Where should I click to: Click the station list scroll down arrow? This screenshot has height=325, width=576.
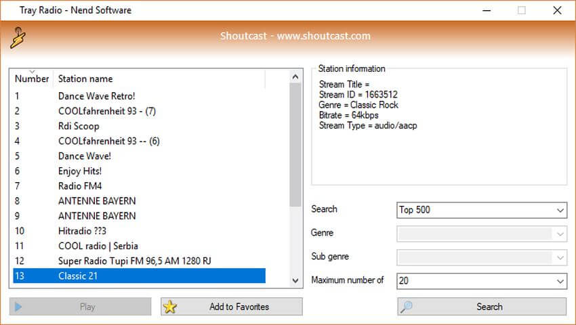[295, 280]
